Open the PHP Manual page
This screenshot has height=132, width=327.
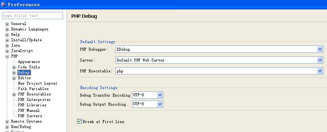(29, 110)
